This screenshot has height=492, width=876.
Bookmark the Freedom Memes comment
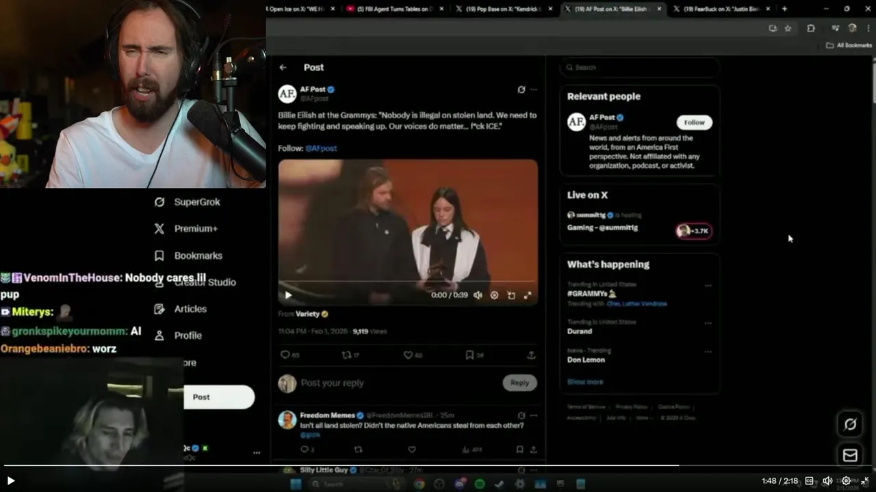tap(519, 450)
